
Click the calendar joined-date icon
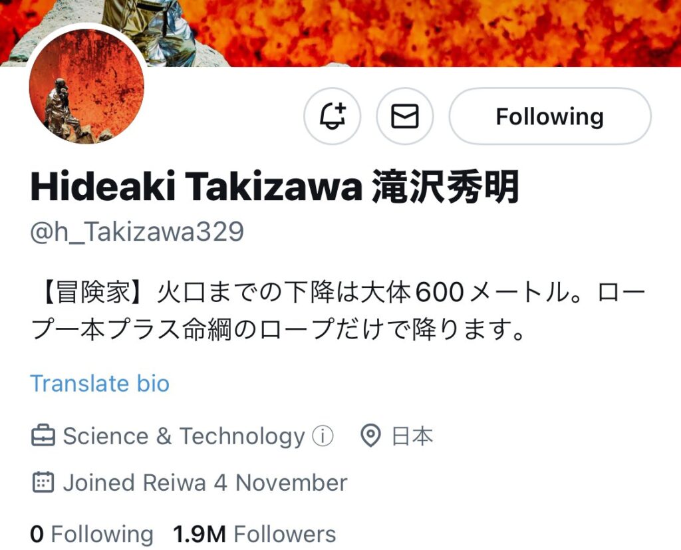coord(43,482)
